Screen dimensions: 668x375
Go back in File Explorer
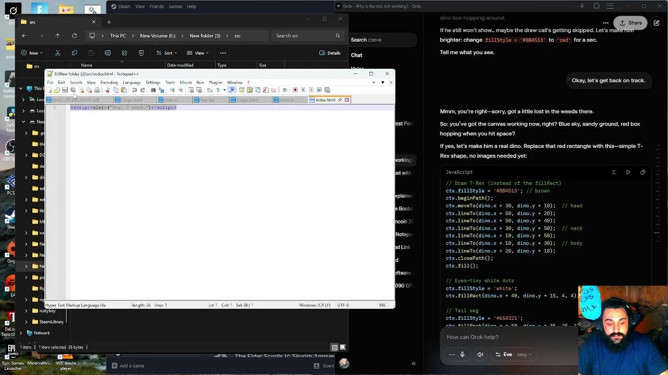pos(24,35)
